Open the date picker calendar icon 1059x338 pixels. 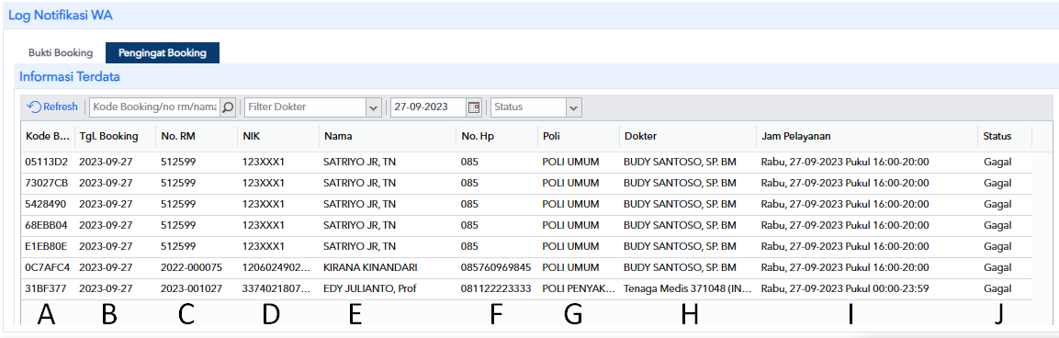click(x=473, y=107)
